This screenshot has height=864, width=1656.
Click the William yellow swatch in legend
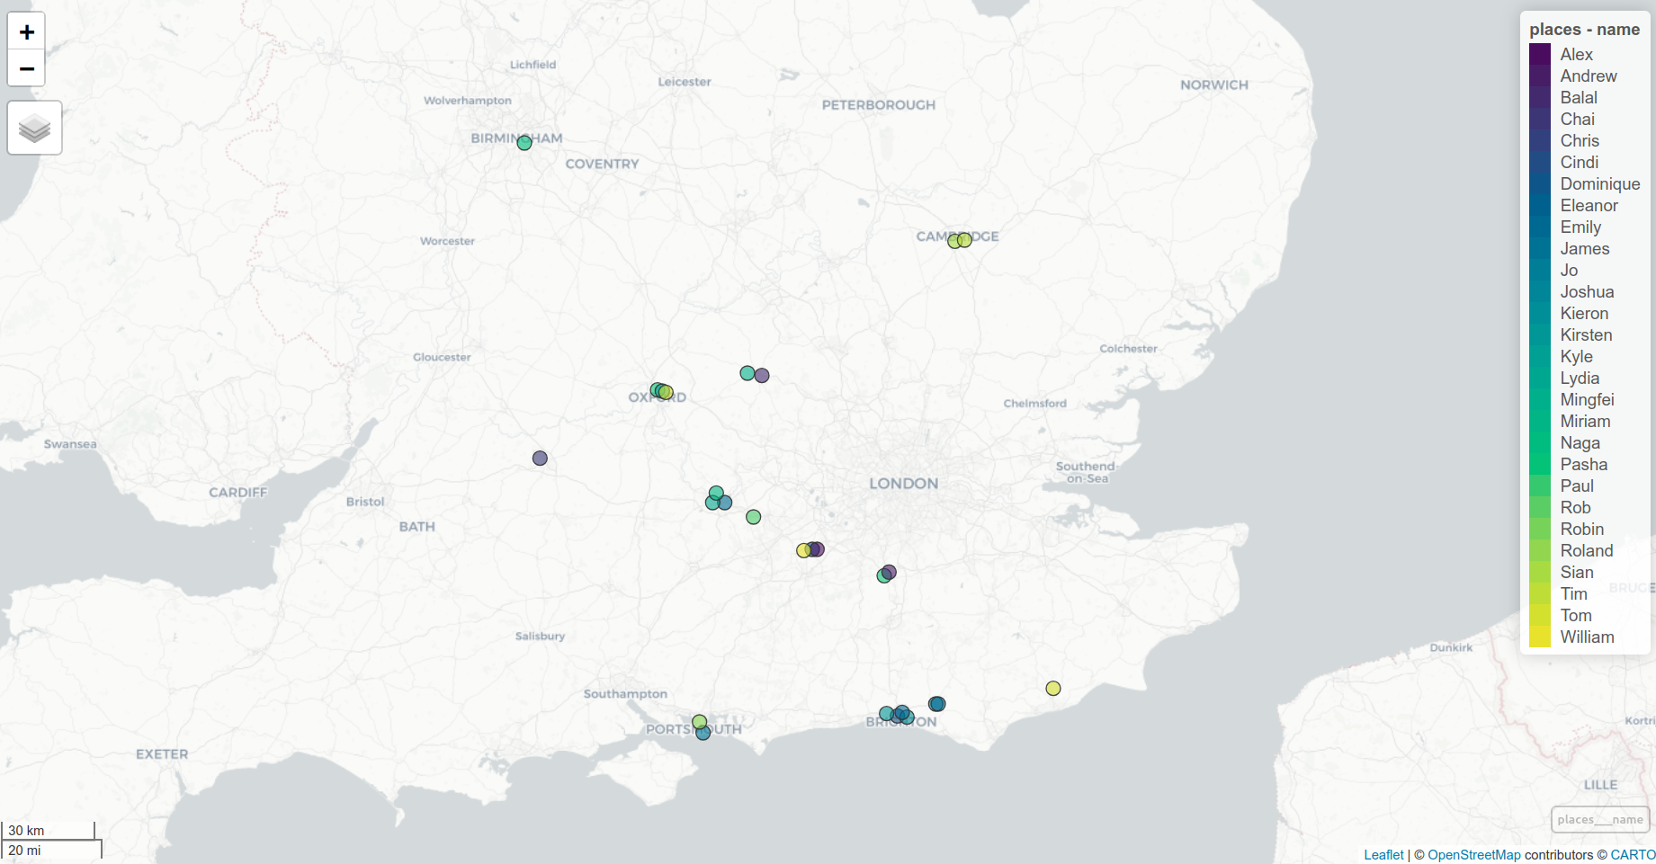1540,637
